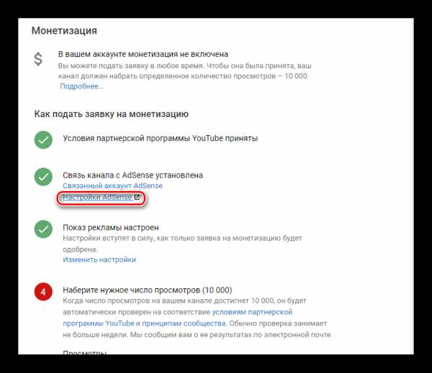432x373 pixels.
Task: Click the status В вашем аккаунте монетизация не включена
Action: [143, 54]
